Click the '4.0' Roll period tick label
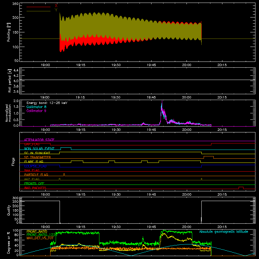This screenshot has width=259, height=259. 16,81
